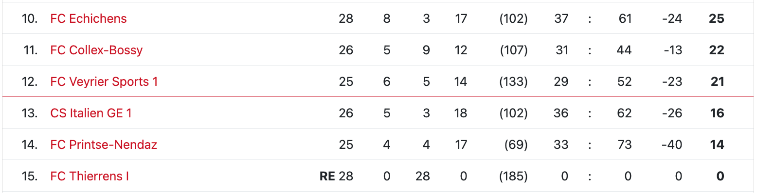
Task: Click FC Collex-Bossy's points total 22
Action: click(717, 50)
